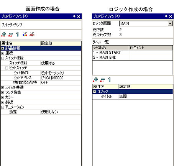Pin the right プロパティウィンドウ panel
The image size is (174, 166).
point(166,16)
